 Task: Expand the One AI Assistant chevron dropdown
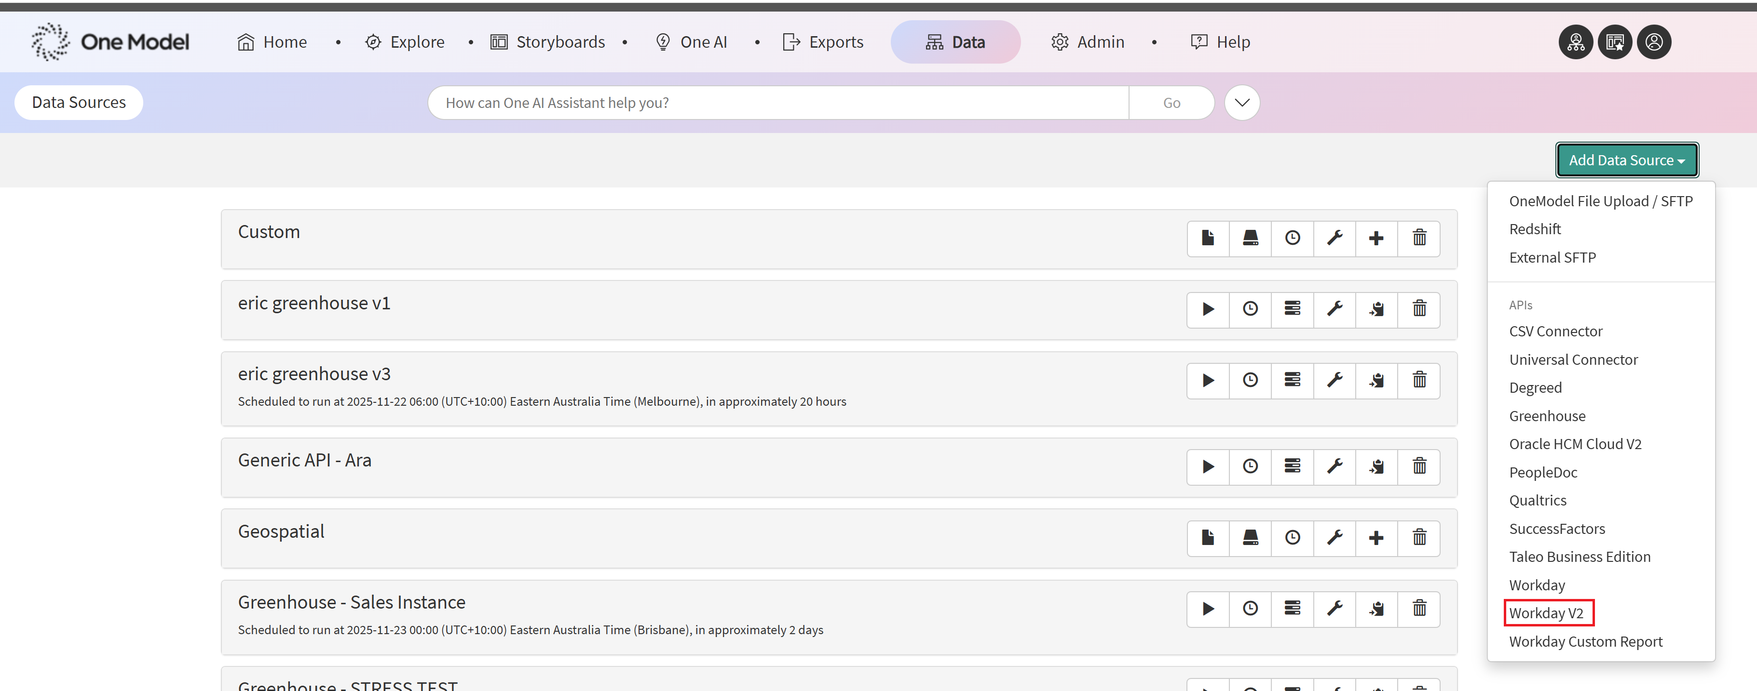(1241, 103)
